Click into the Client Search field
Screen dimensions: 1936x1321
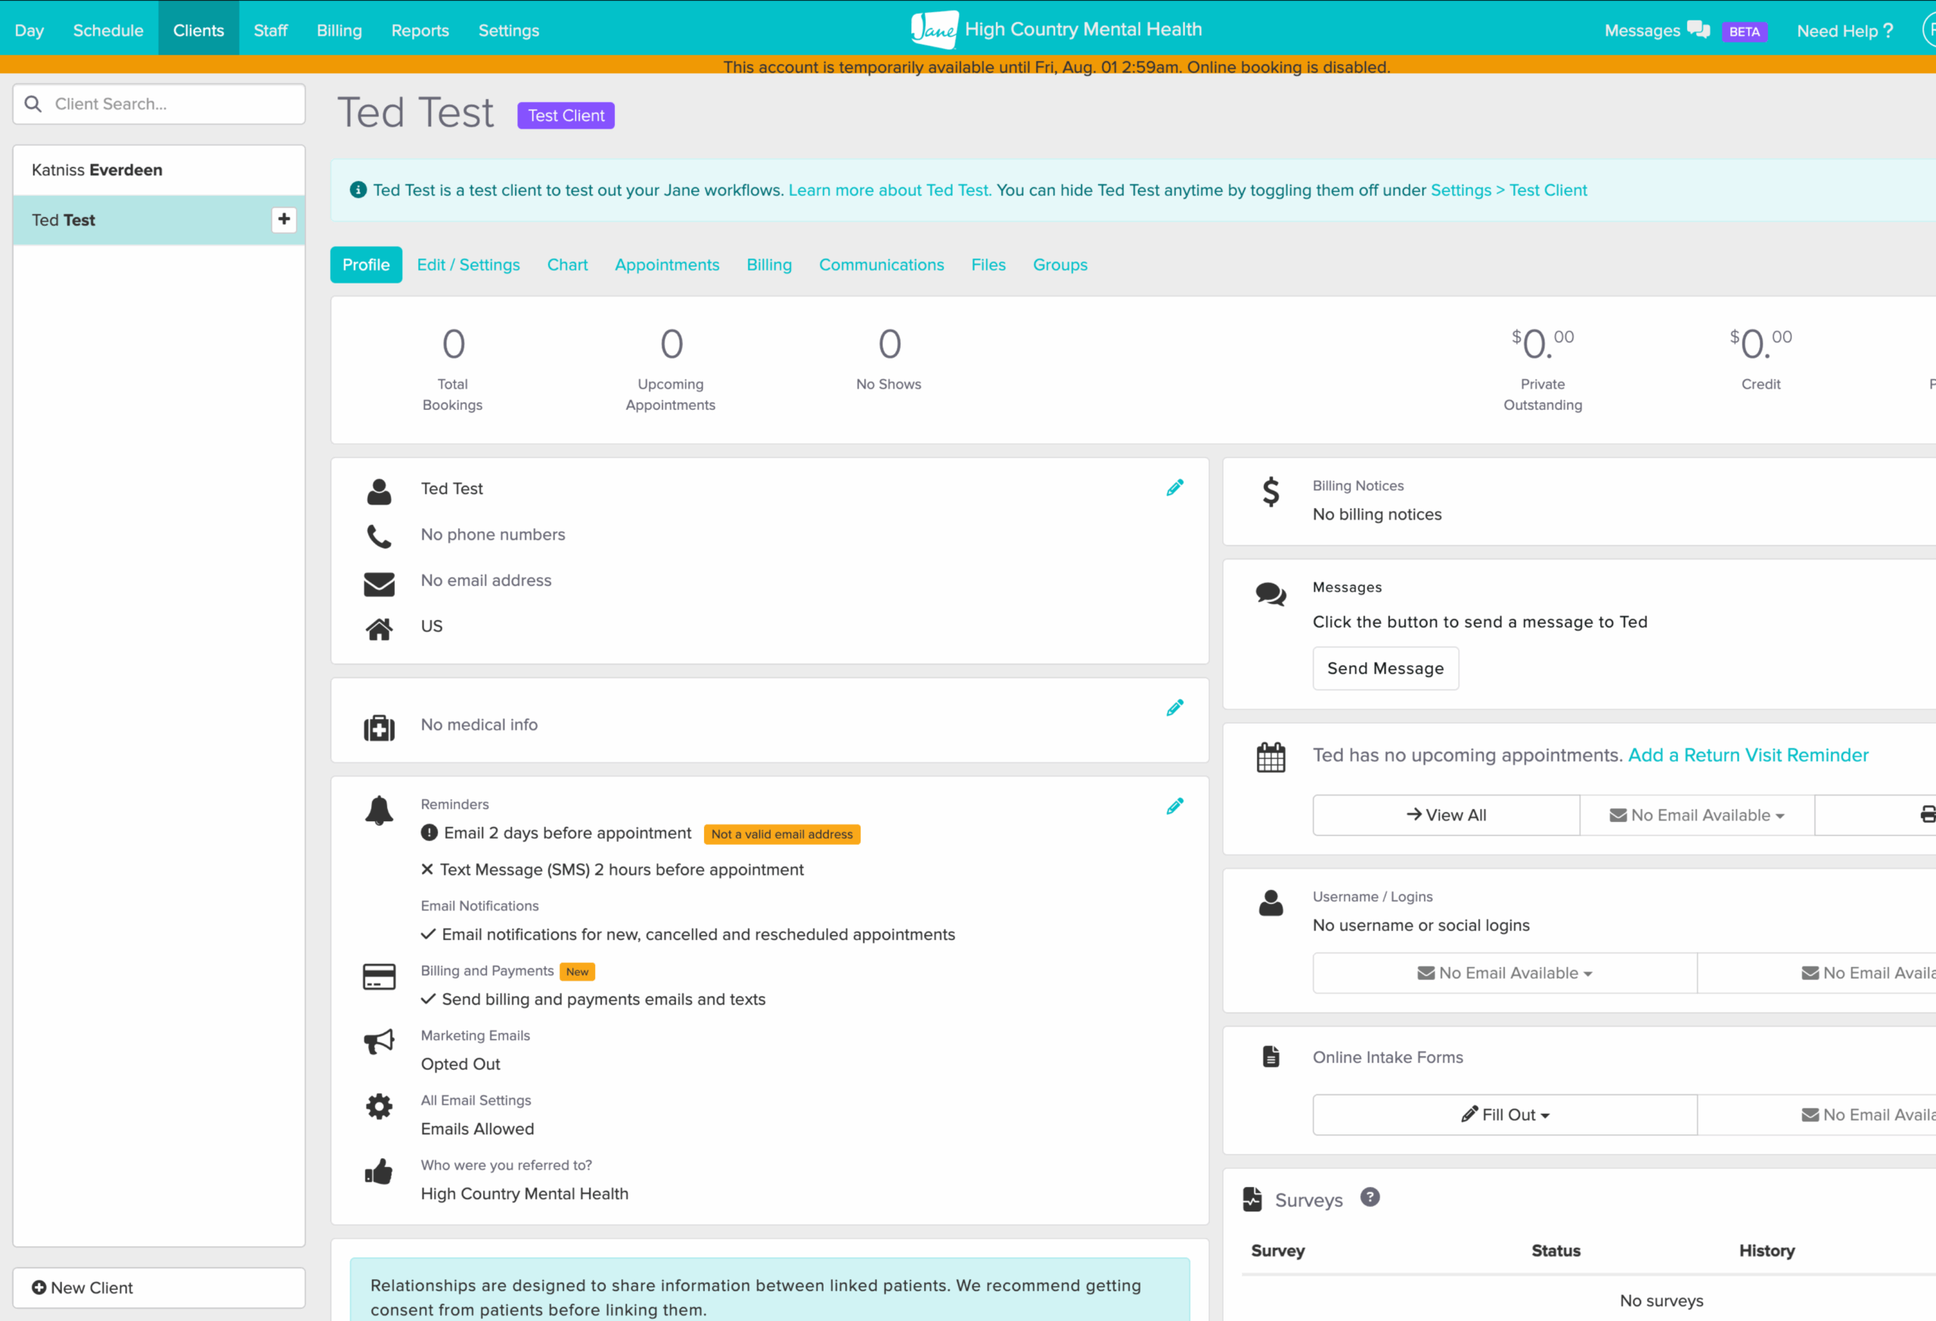coord(159,104)
